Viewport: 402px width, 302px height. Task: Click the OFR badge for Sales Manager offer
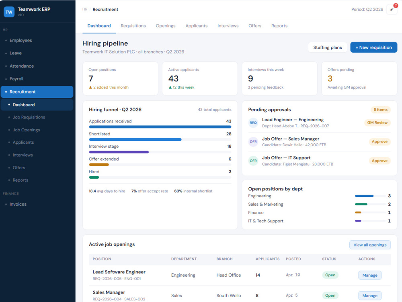click(253, 142)
